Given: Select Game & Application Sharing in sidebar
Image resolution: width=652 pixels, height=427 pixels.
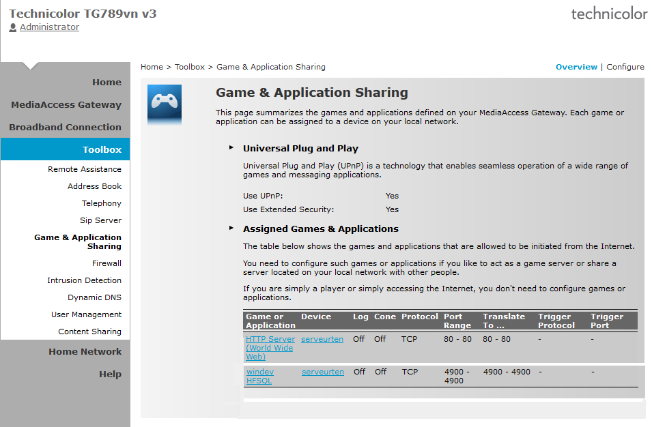Looking at the screenshot, I should coord(78,241).
